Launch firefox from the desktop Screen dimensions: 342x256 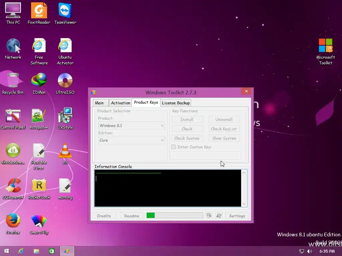(x=13, y=224)
